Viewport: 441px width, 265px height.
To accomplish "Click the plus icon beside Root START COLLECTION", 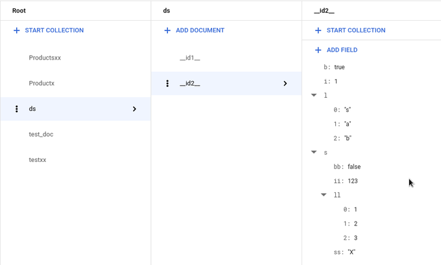I will [x=17, y=30].
